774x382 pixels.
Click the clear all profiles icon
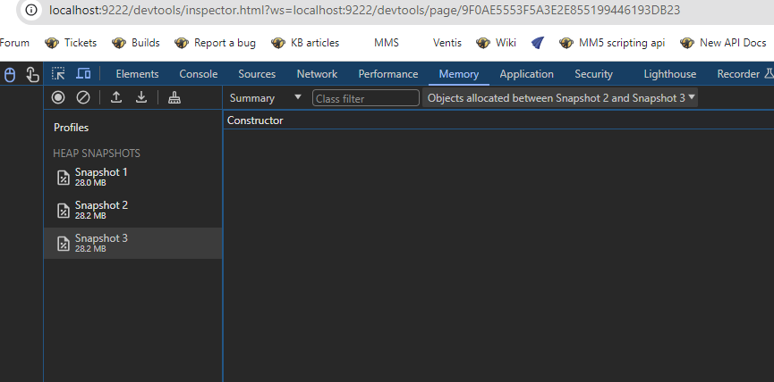tap(83, 98)
